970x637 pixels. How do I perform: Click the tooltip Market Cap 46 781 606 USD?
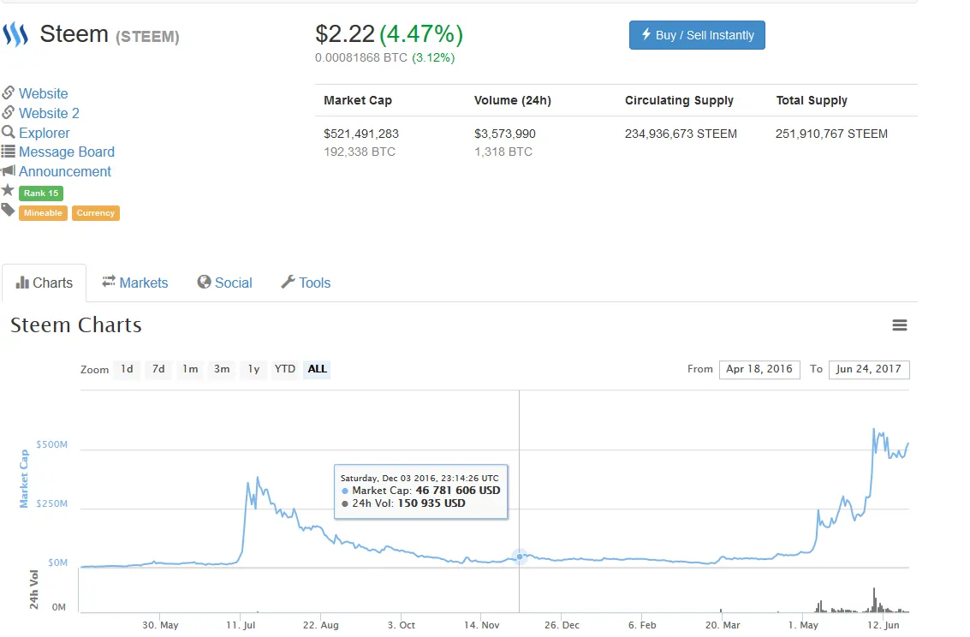[x=420, y=491]
